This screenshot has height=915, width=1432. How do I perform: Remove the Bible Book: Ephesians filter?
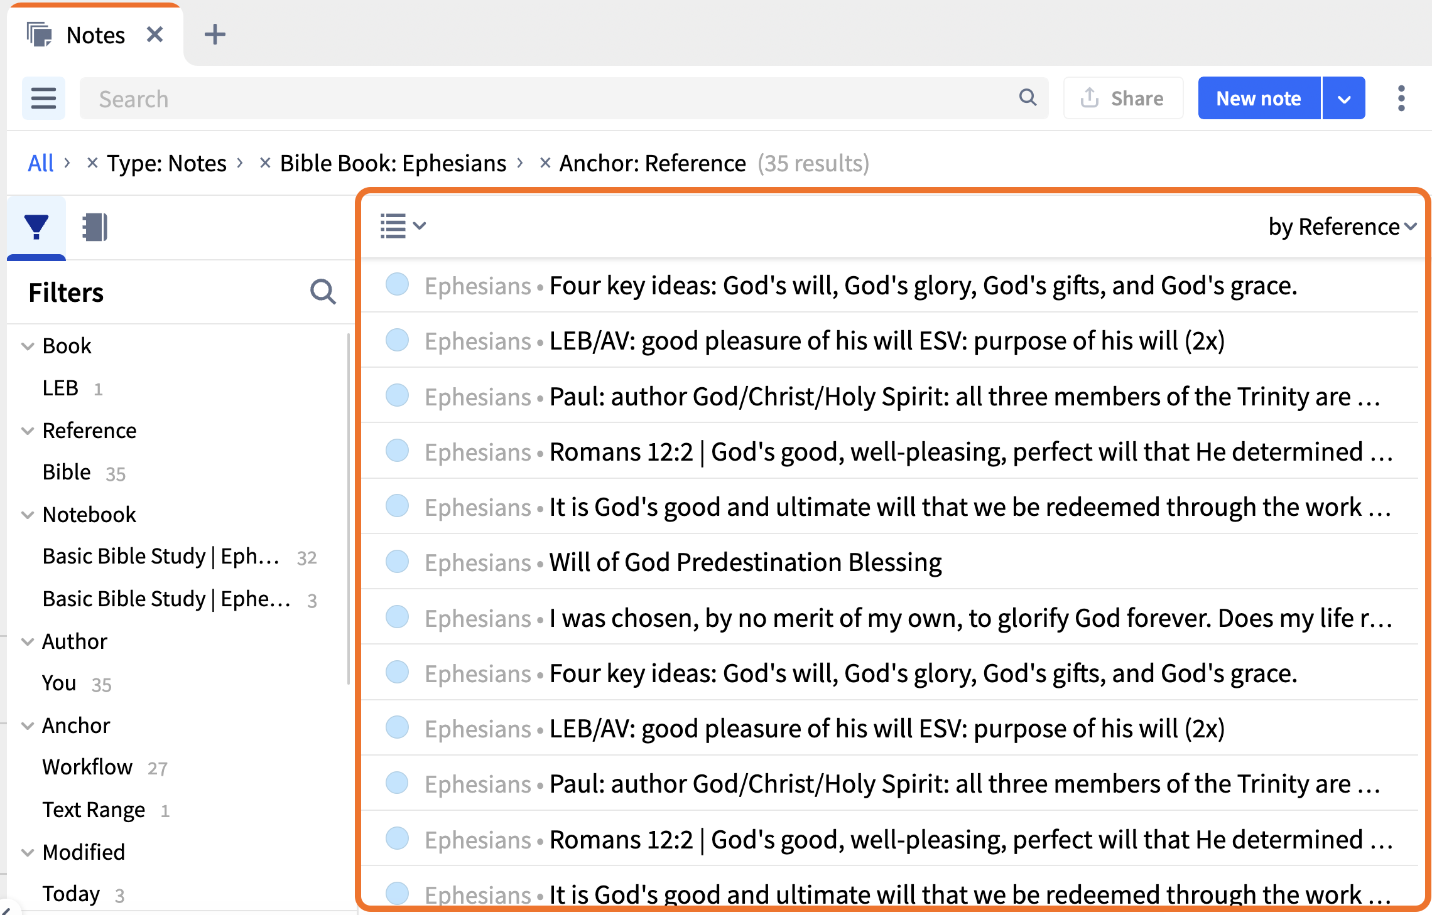click(265, 163)
